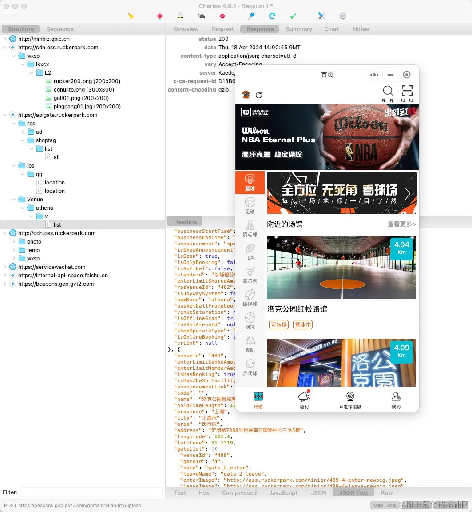Click the Filter input field
472x512 pixels.
coord(91,492)
